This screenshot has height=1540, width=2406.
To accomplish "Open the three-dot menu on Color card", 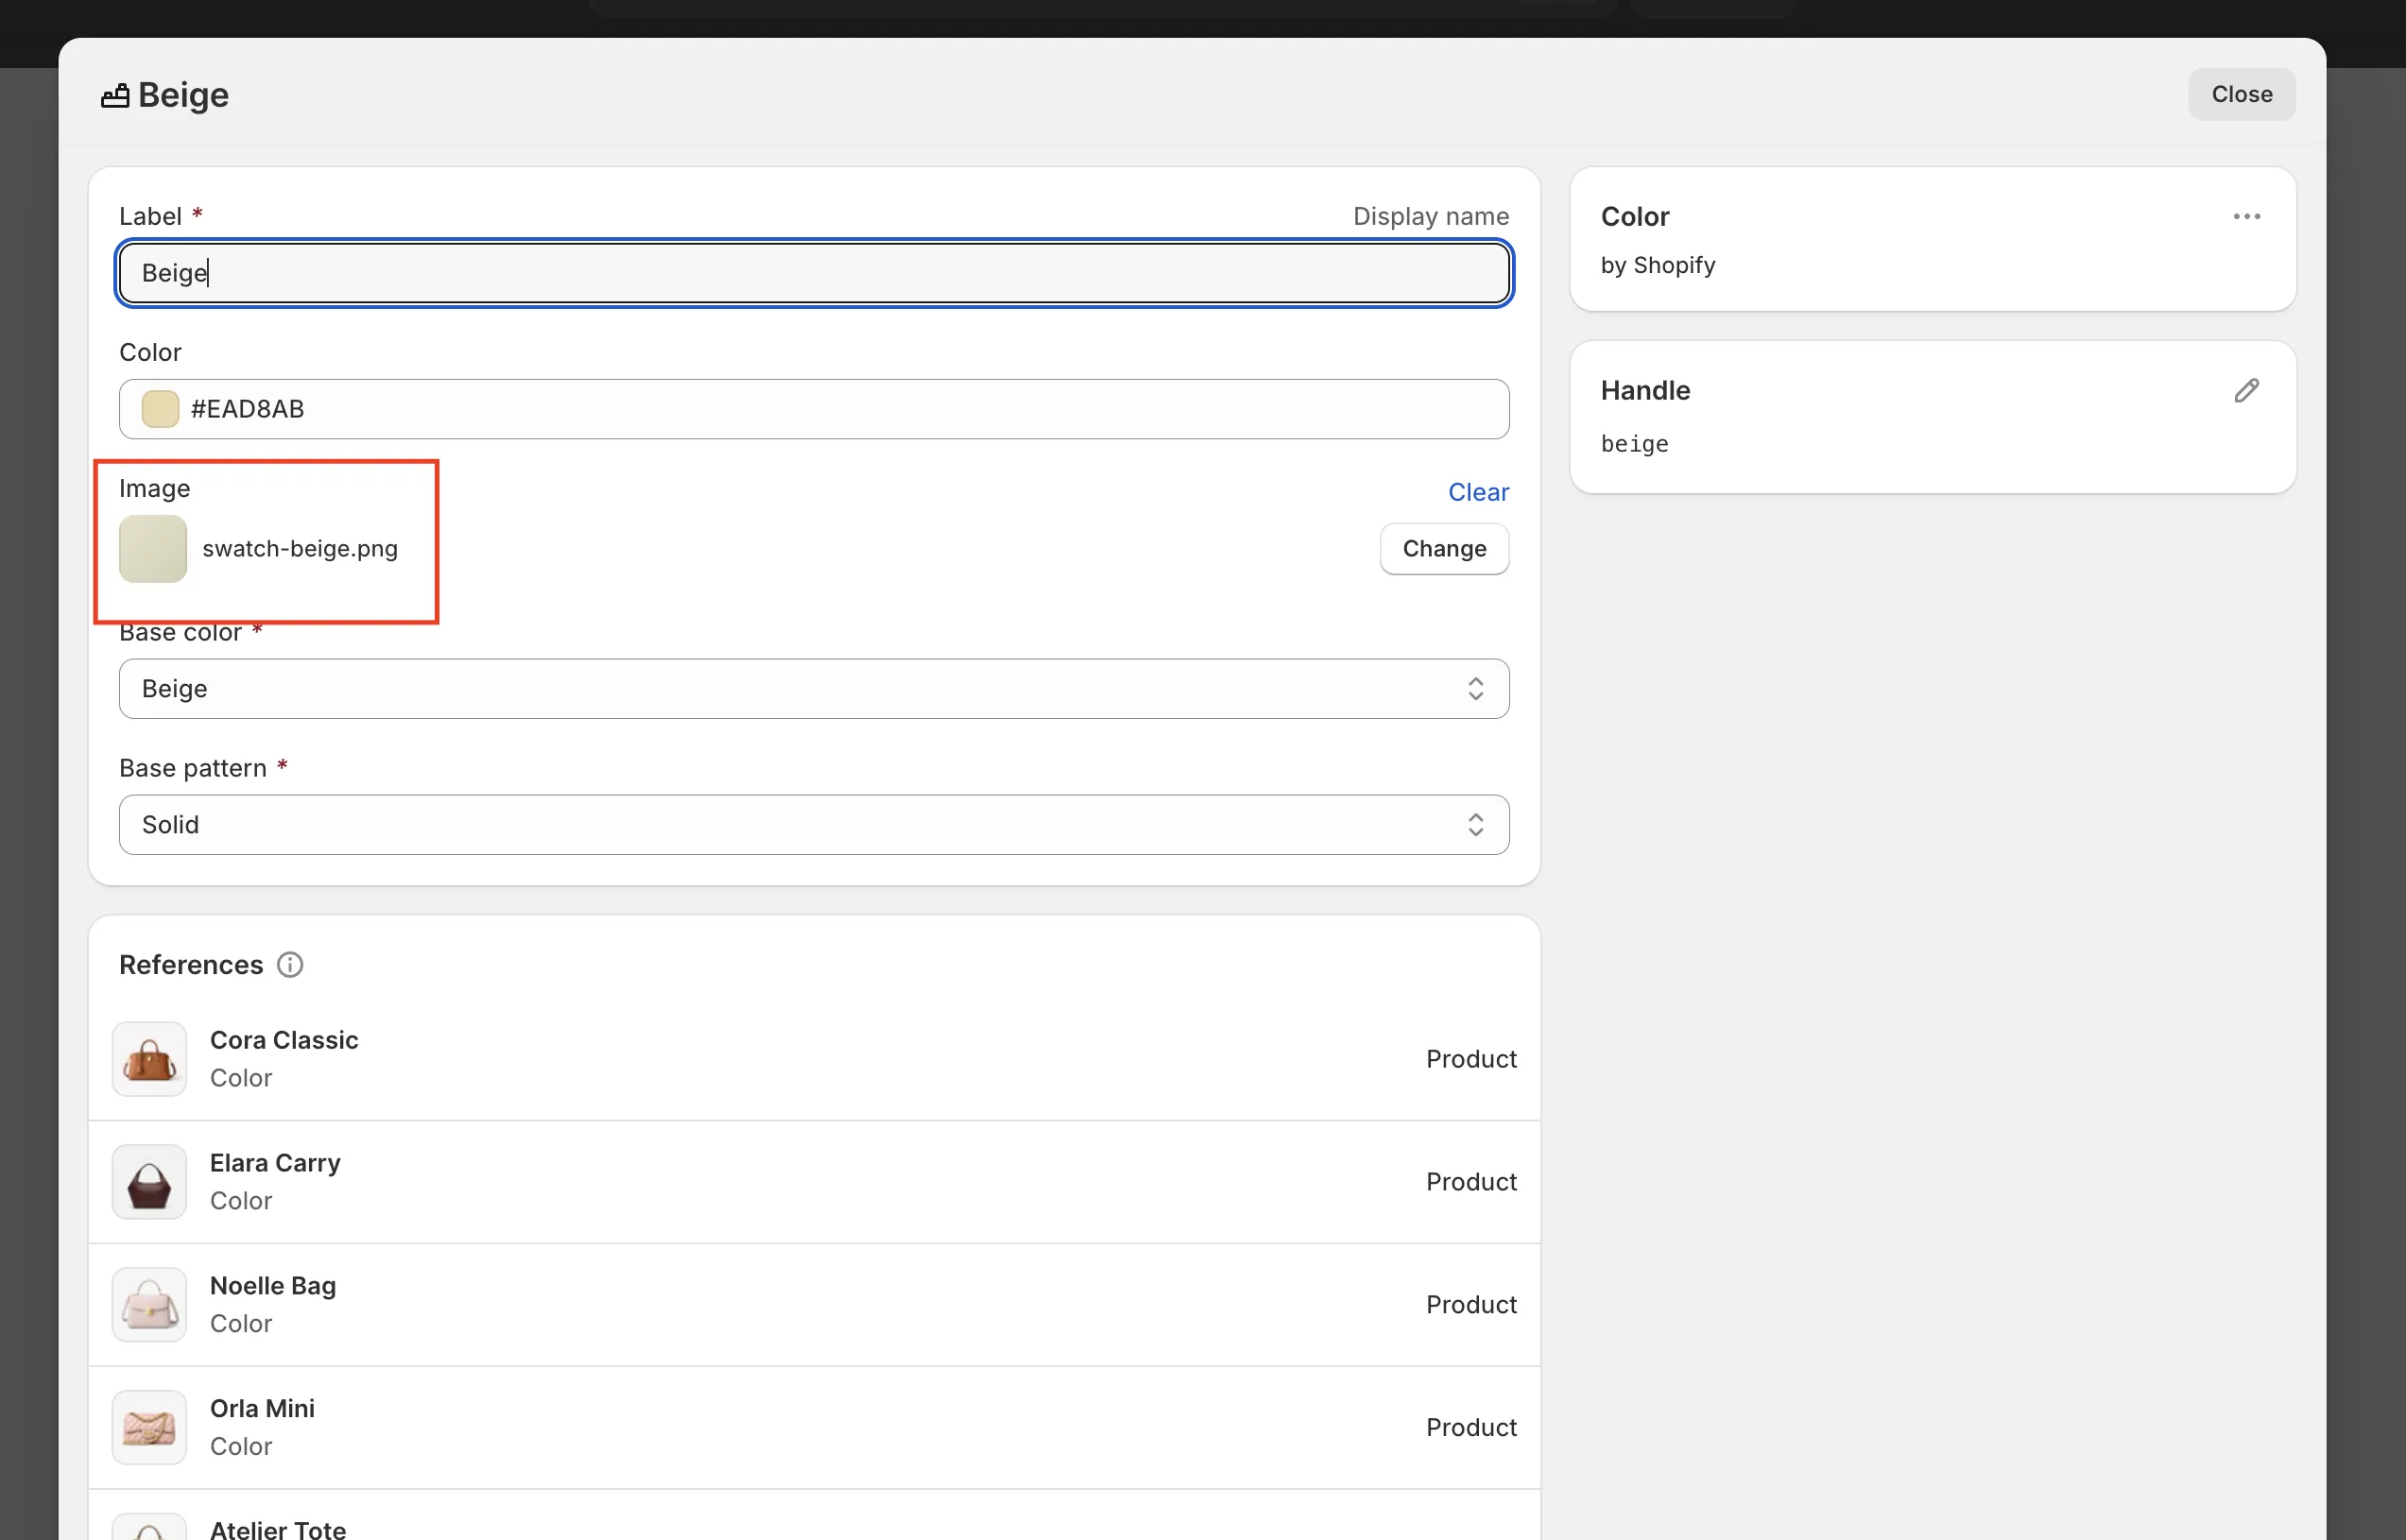I will (2246, 217).
